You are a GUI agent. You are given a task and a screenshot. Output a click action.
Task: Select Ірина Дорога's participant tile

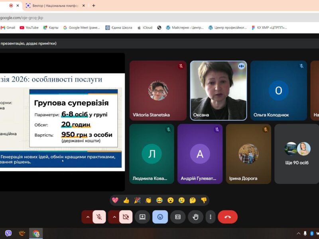tap(248, 154)
